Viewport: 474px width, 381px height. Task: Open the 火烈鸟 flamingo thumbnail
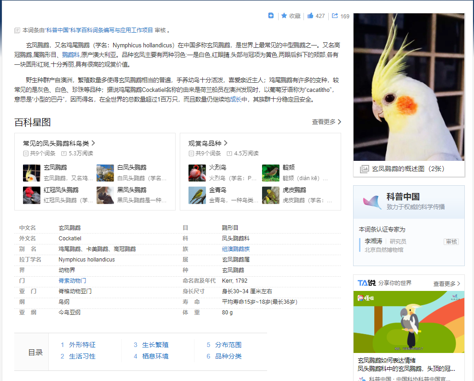[x=197, y=173]
